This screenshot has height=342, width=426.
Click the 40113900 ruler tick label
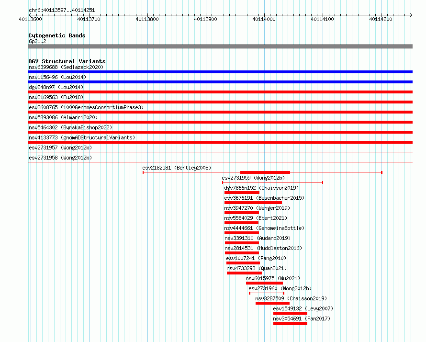coord(206,19)
